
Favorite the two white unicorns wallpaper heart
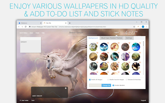(x=97, y=43)
